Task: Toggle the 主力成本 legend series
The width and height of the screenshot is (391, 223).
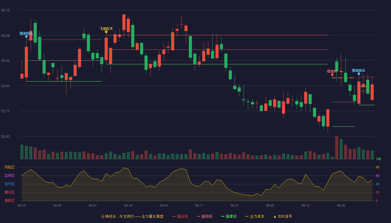Action: coord(255,216)
